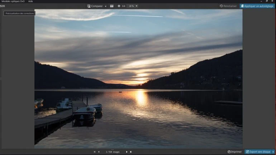Click the Réinitialiser button
Image resolution: width=276 pixels, height=155 pixels.
coord(228,6)
